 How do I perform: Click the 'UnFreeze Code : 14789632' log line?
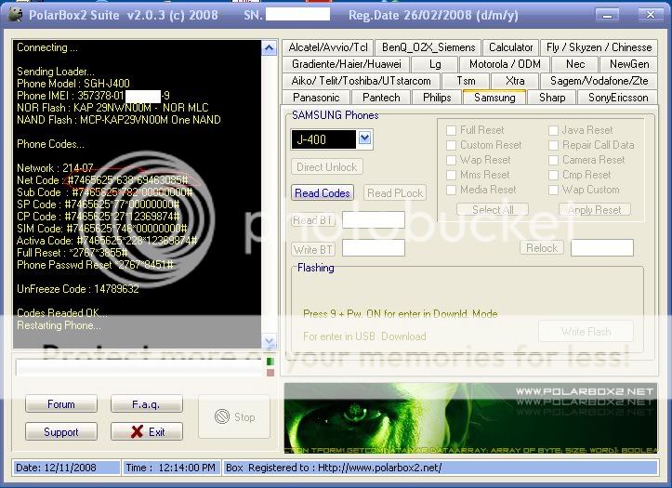click(x=77, y=289)
